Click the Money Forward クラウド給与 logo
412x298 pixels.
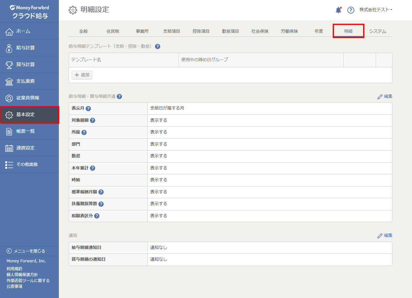[29, 11]
